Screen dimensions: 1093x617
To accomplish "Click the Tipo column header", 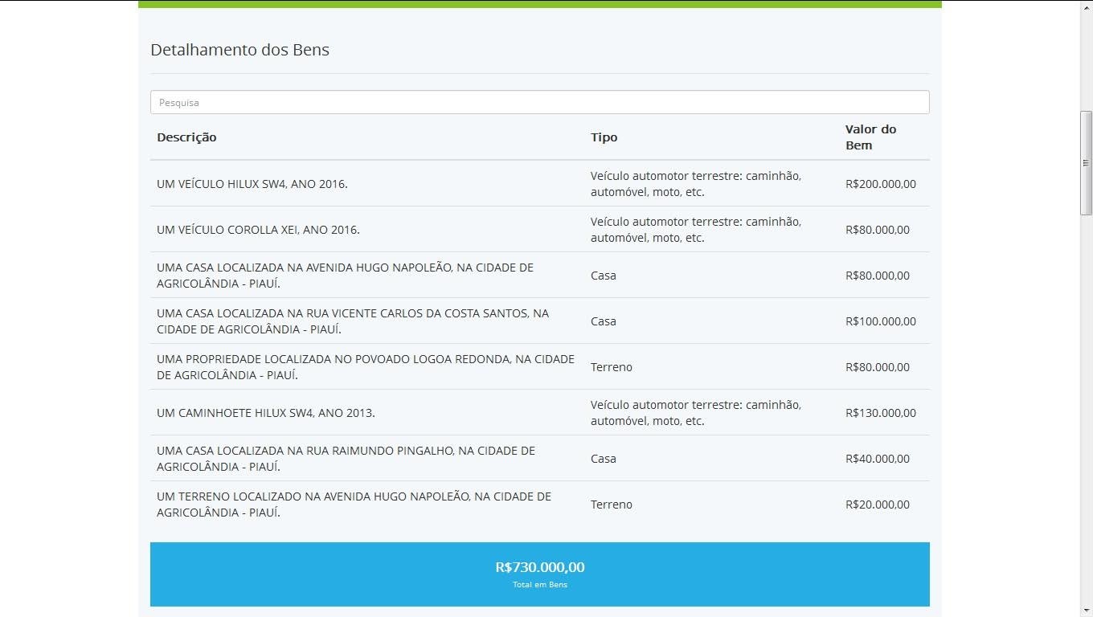I will [x=604, y=137].
